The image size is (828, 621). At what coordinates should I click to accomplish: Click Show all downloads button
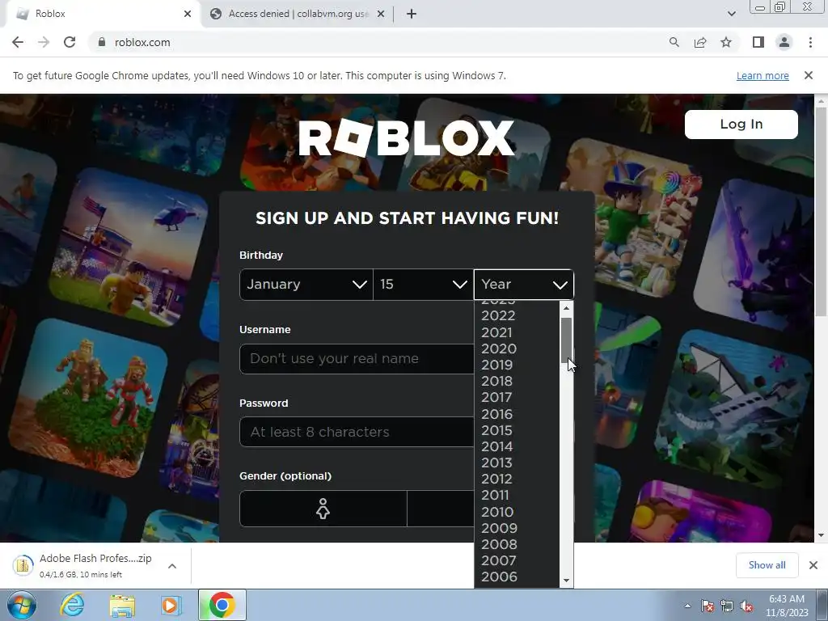tap(767, 565)
